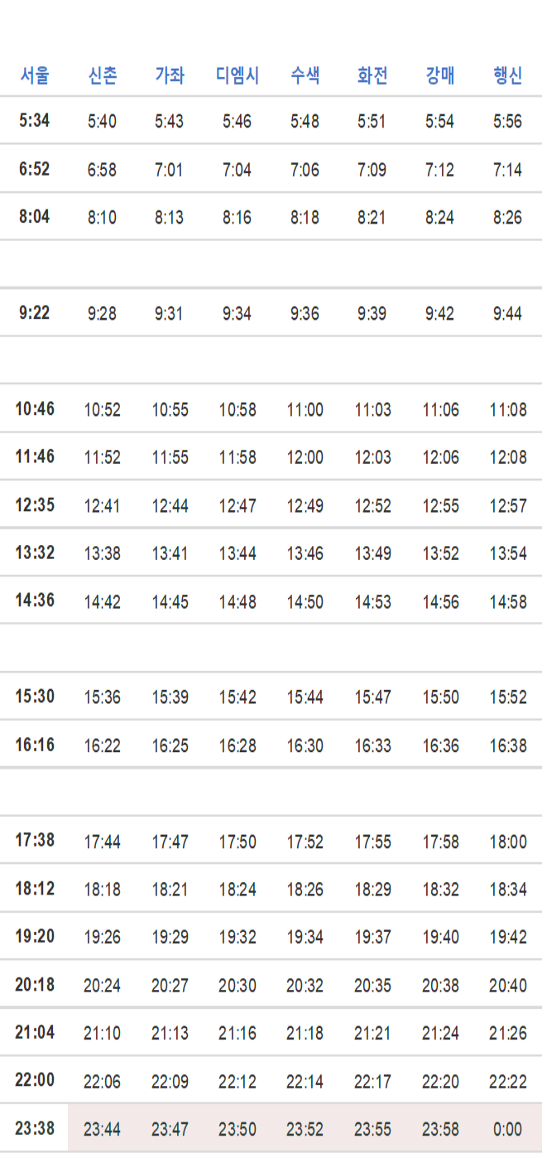The width and height of the screenshot is (547, 1158).
Task: Select the 16:16 departure time
Action: coord(35,745)
